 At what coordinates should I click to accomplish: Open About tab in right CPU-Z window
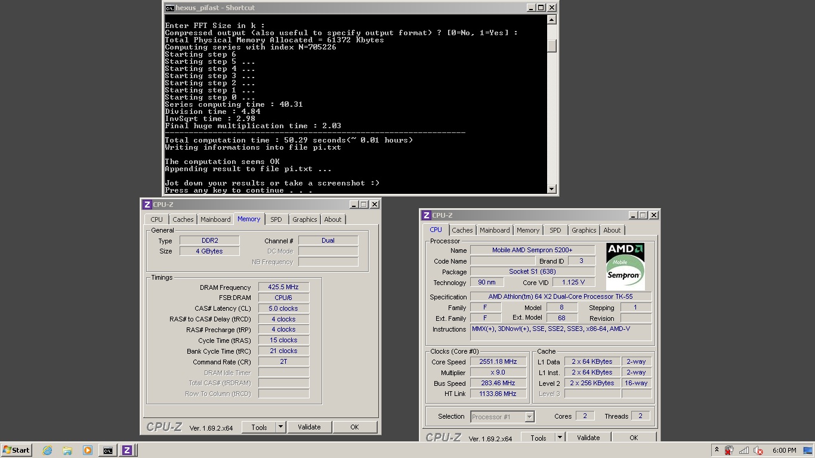612,230
